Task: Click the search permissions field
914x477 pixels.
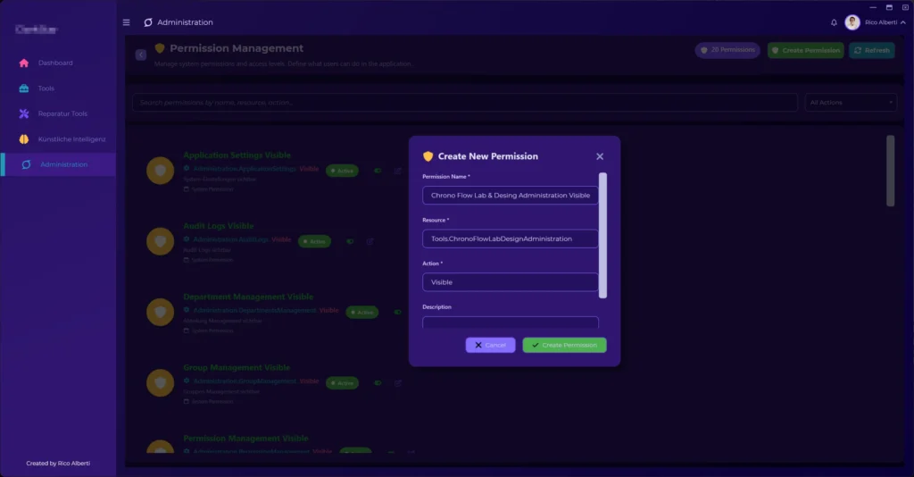Action: (464, 103)
